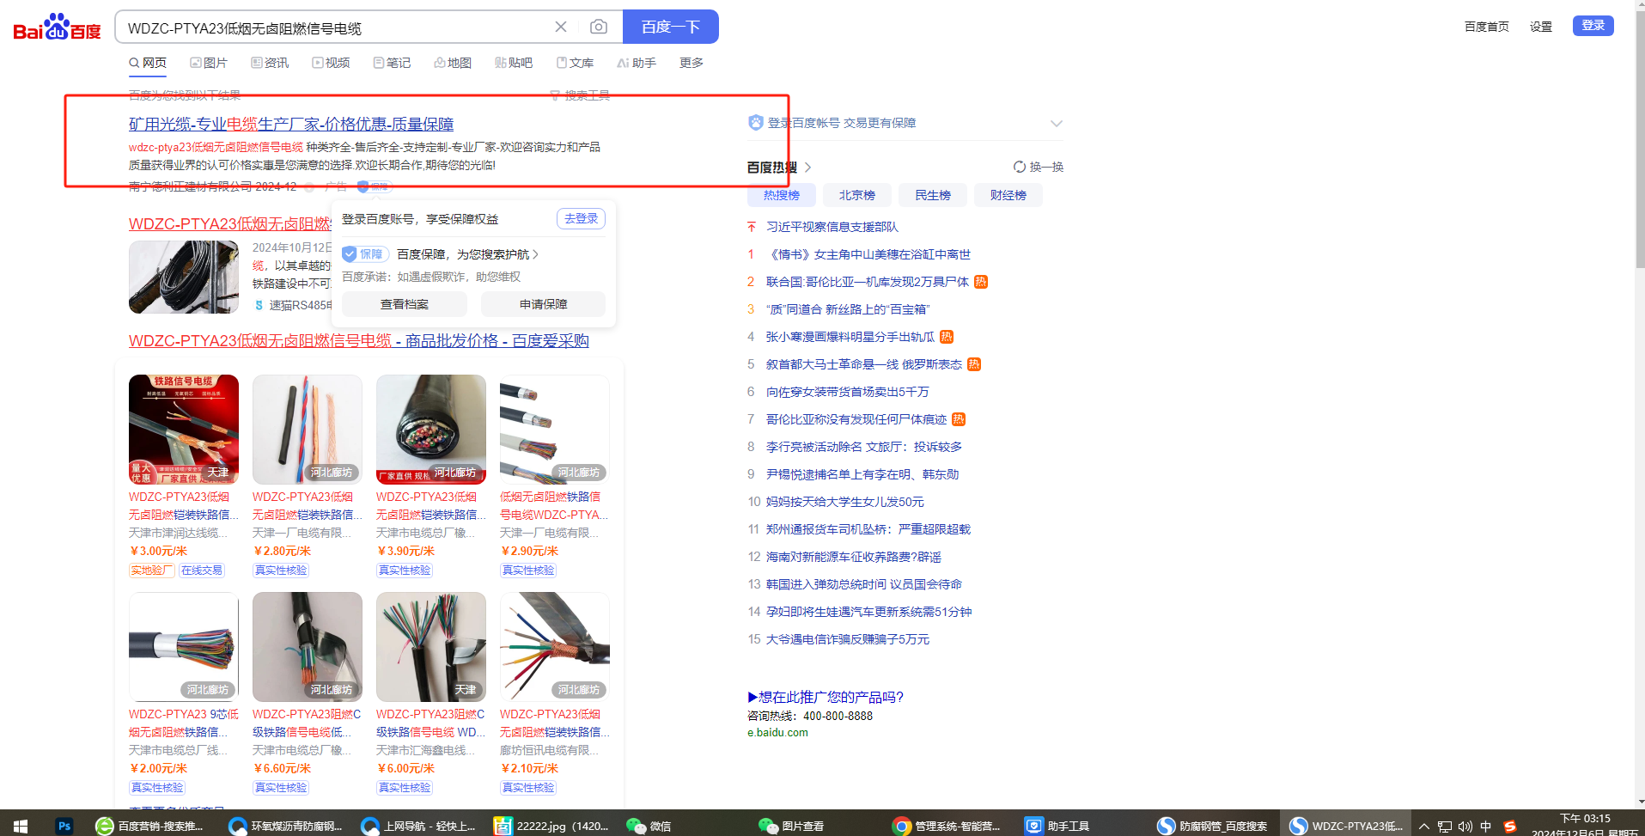
Task: Open image search camera icon
Action: click(599, 27)
